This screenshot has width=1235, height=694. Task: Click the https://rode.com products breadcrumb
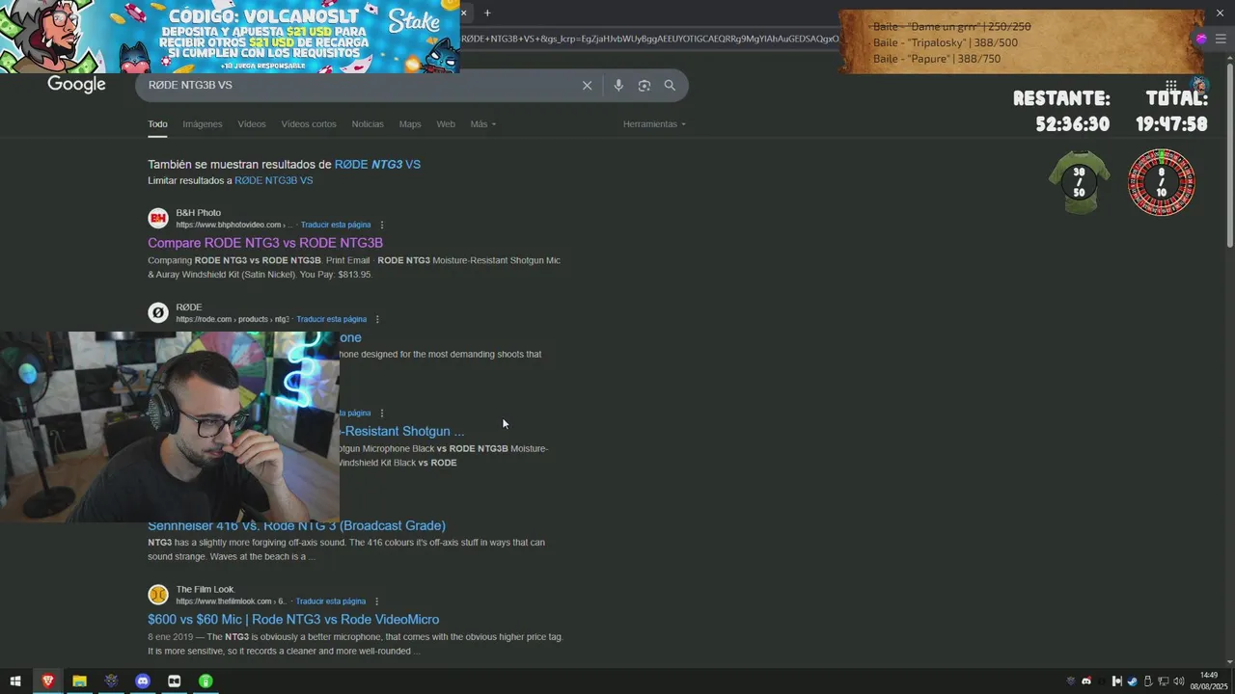click(x=233, y=319)
